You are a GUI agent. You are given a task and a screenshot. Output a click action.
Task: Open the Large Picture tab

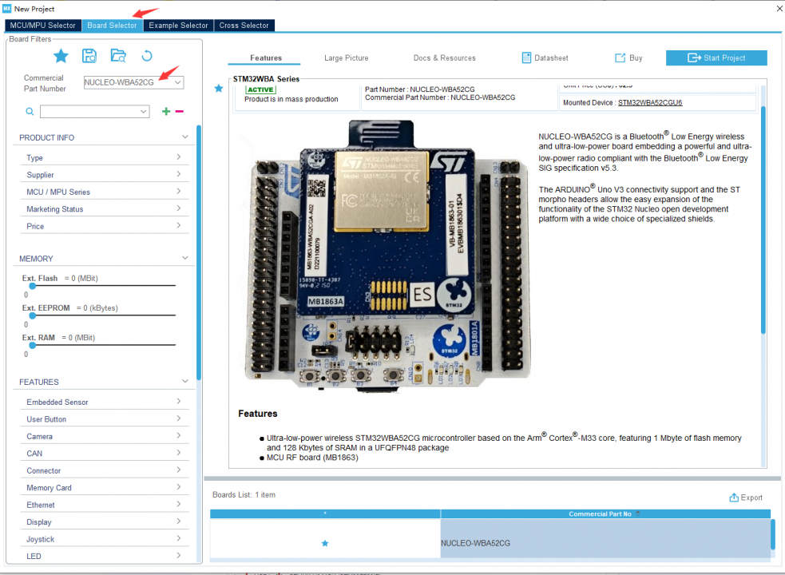click(x=346, y=57)
